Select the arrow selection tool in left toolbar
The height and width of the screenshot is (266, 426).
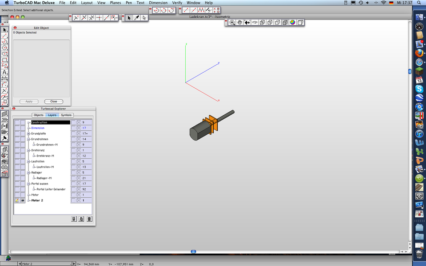(x=4, y=30)
